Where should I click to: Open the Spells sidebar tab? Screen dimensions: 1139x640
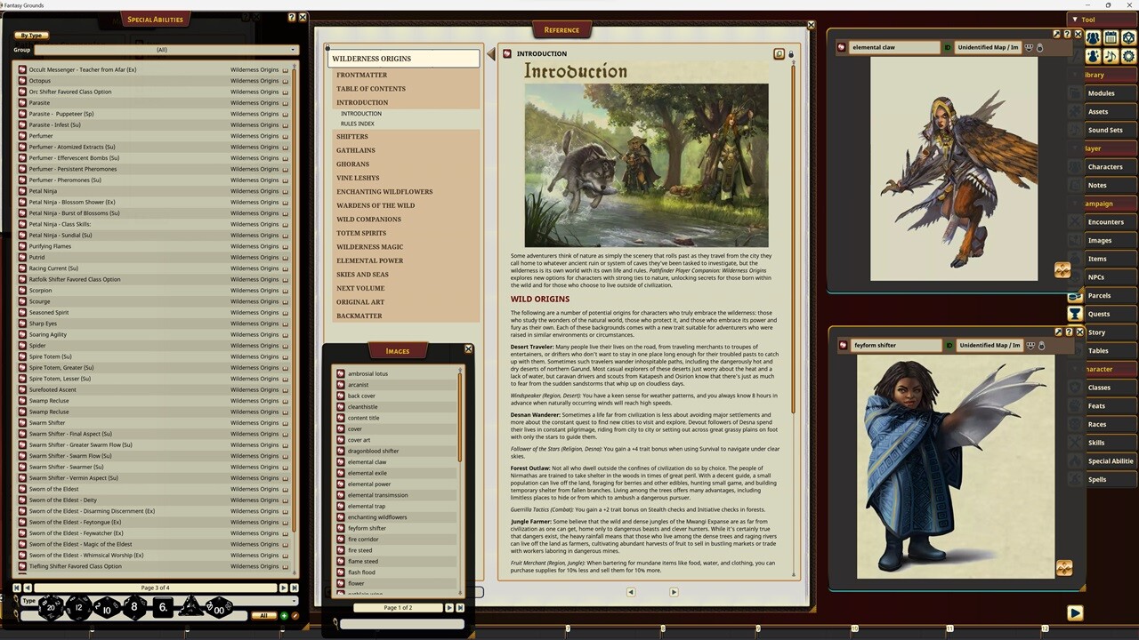pyautogui.click(x=1097, y=479)
